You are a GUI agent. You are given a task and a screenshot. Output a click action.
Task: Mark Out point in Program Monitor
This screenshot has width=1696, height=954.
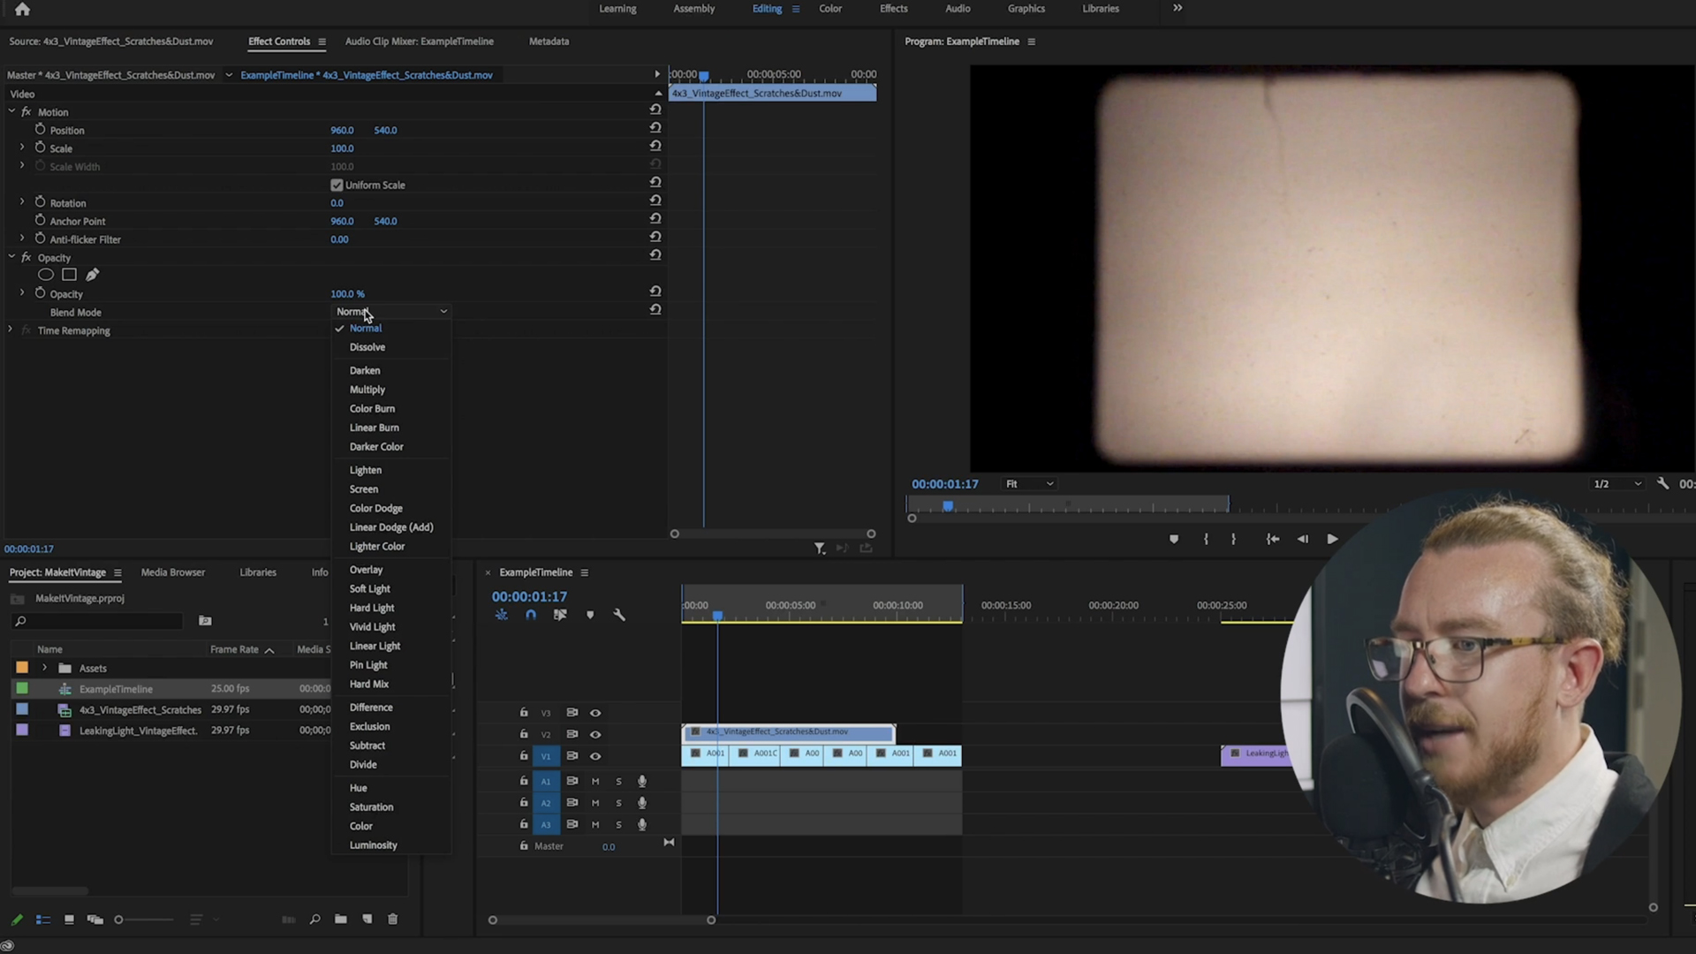tap(1233, 539)
